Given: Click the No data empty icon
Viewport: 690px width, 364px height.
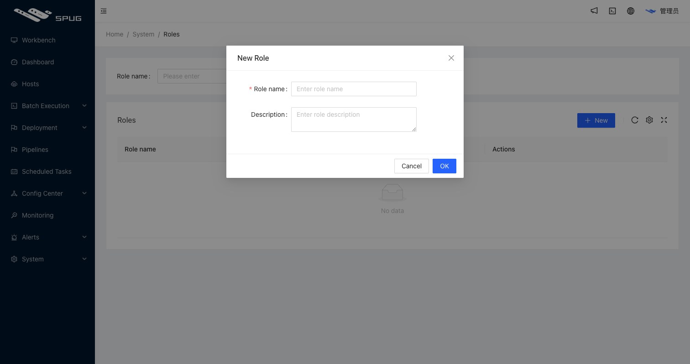Looking at the screenshot, I should (392, 192).
